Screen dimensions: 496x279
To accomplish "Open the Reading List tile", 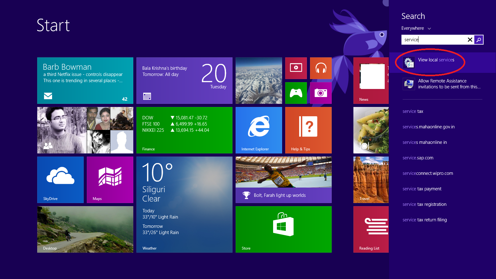I will [371, 229].
